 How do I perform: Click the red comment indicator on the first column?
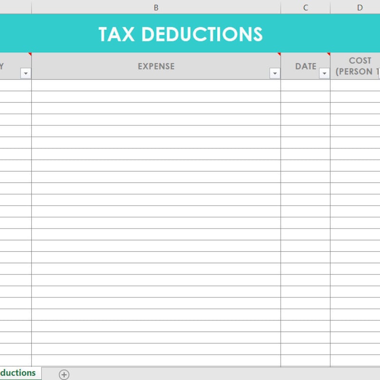[x=29, y=55]
